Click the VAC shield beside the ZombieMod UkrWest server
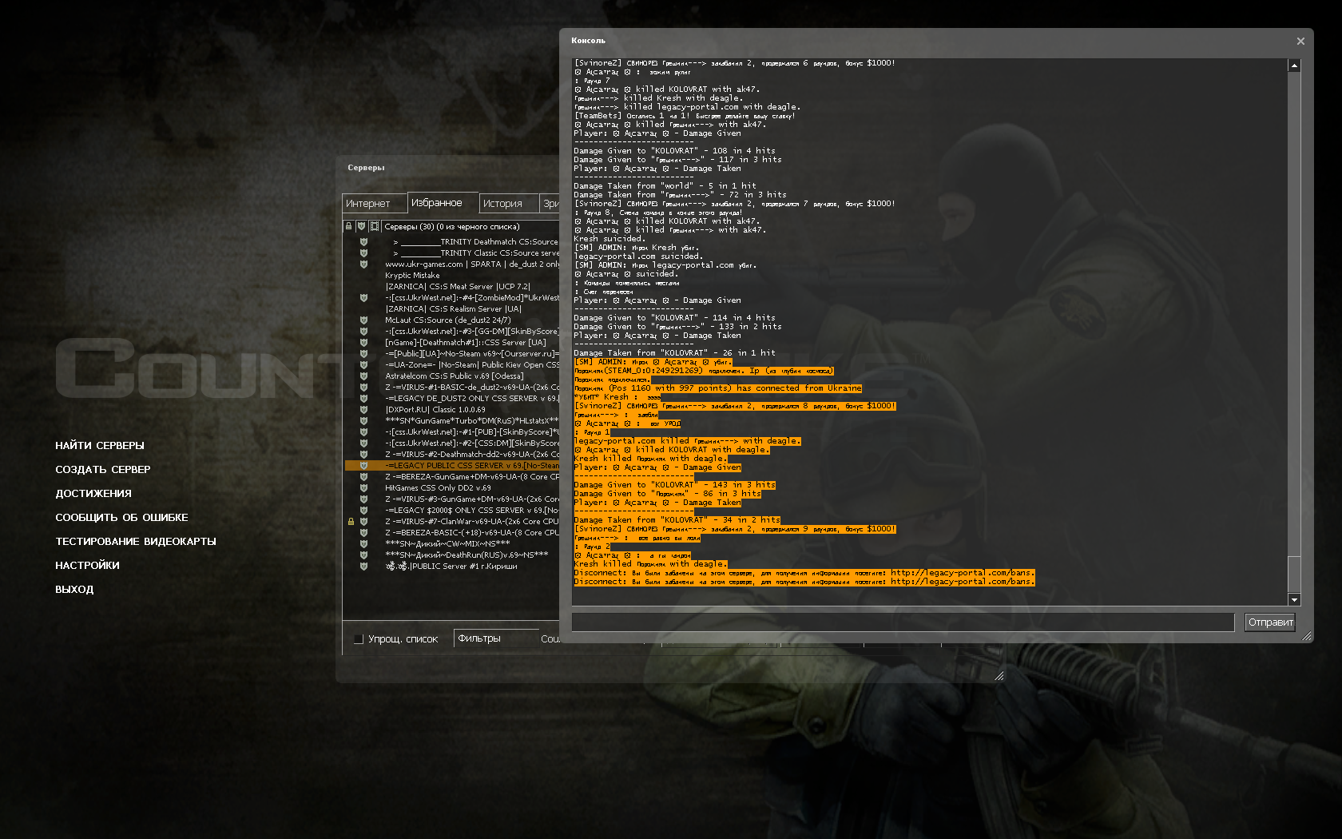 (363, 298)
